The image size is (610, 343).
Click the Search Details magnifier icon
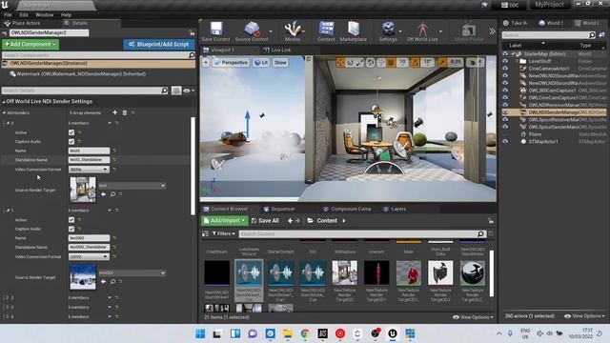pyautogui.click(x=165, y=91)
